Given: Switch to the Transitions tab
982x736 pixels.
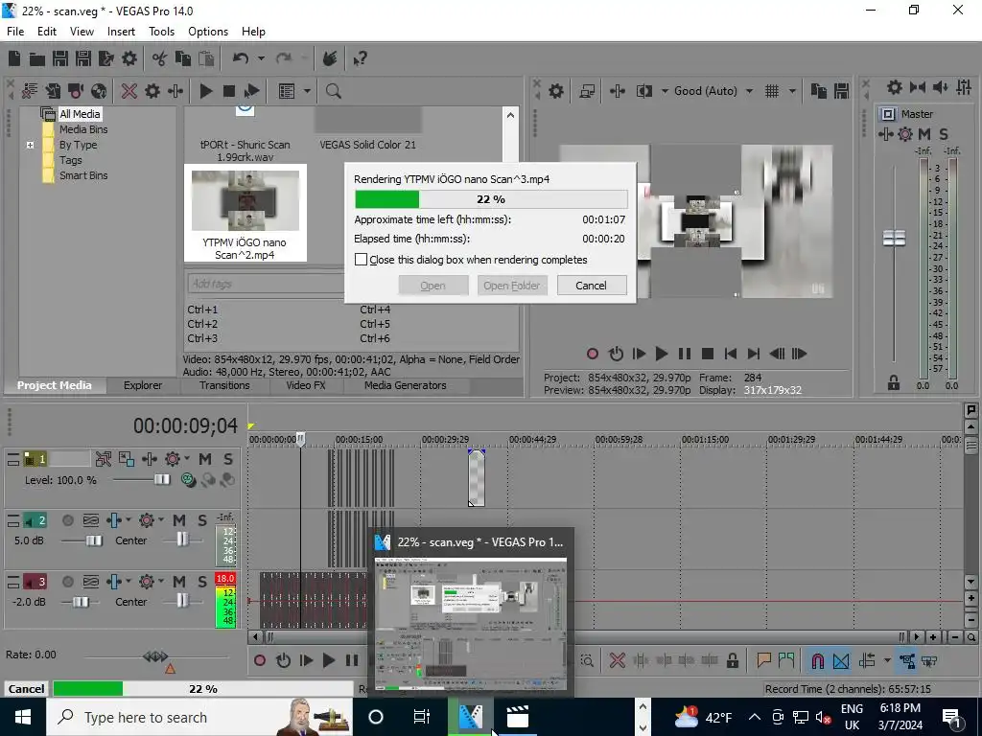Looking at the screenshot, I should click(224, 385).
